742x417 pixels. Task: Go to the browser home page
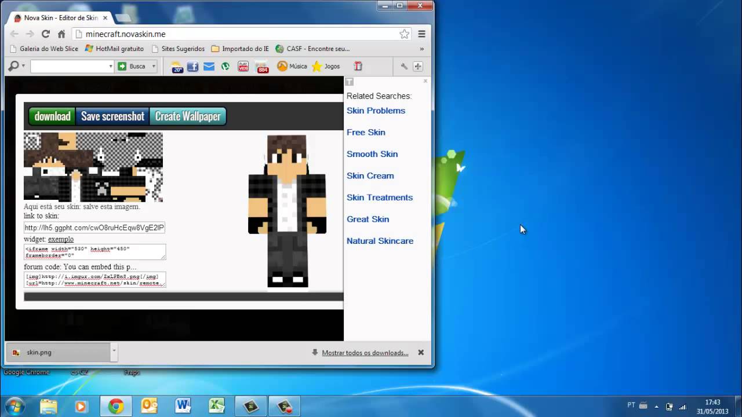(x=61, y=34)
